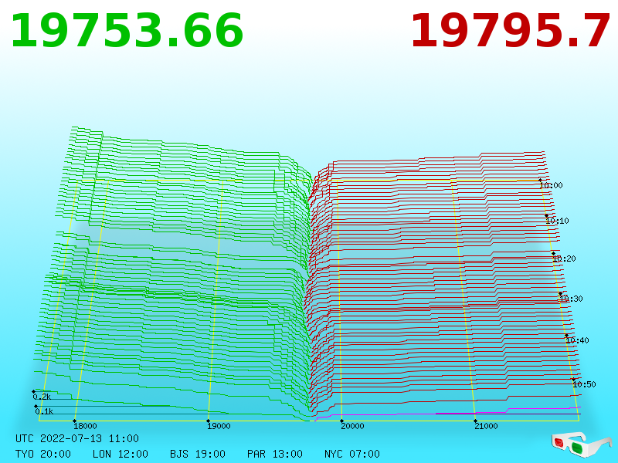The height and width of the screenshot is (463, 618).
Task: Click the green bid price 19753.66
Action: pyautogui.click(x=127, y=31)
